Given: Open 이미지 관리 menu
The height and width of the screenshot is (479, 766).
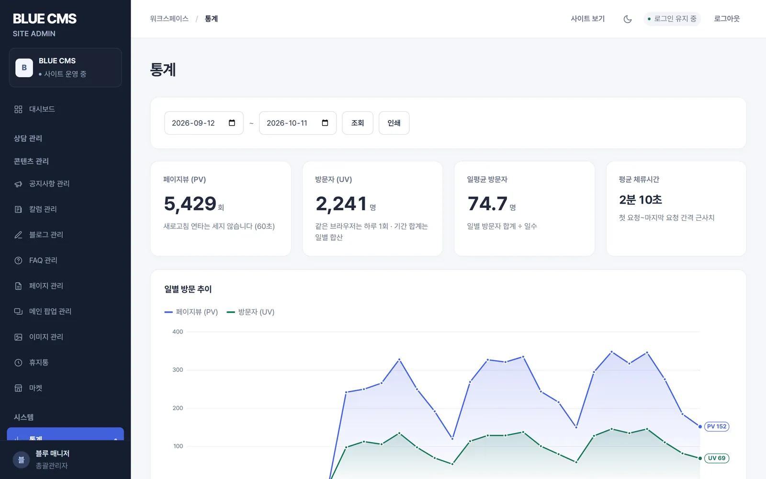Looking at the screenshot, I should coord(65,337).
